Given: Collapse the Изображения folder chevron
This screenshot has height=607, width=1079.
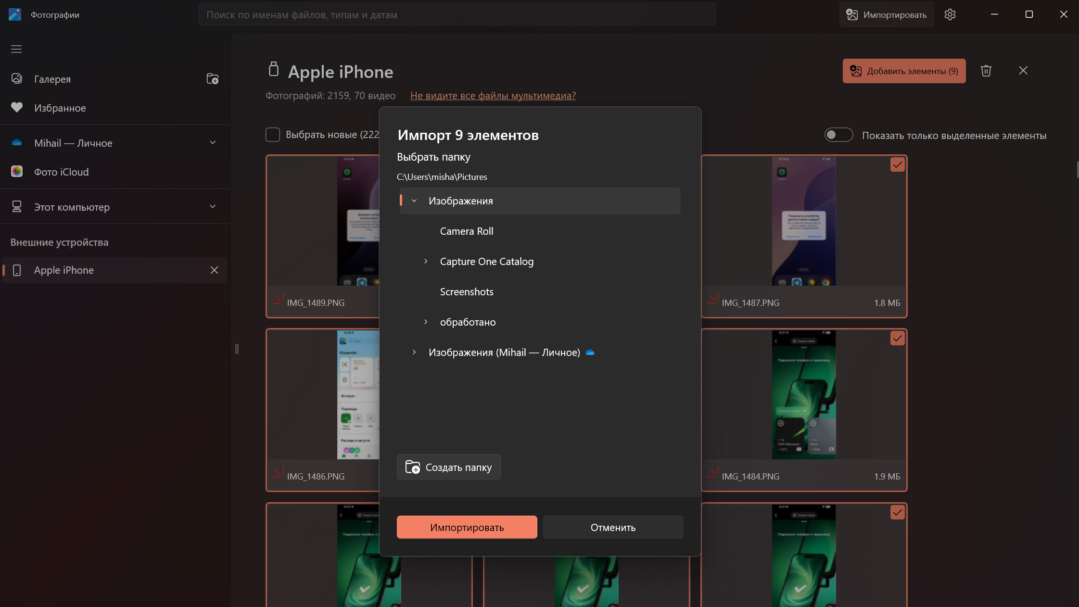Looking at the screenshot, I should pos(414,201).
